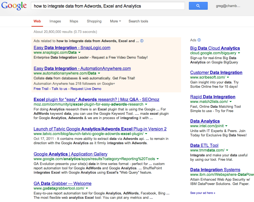
Task: Click the blue search magnifier button
Action: [198, 6]
